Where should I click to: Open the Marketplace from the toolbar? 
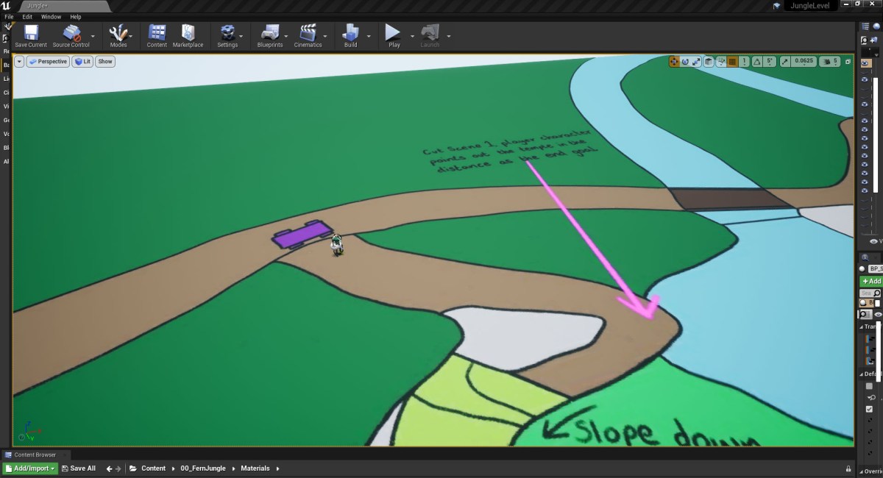188,35
